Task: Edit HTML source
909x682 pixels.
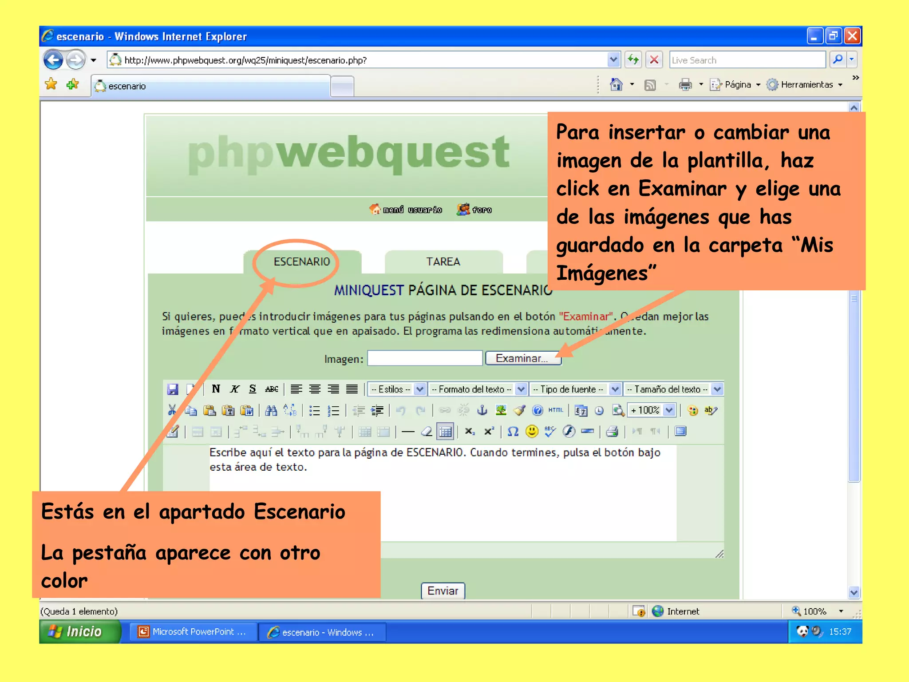Action: click(x=556, y=410)
